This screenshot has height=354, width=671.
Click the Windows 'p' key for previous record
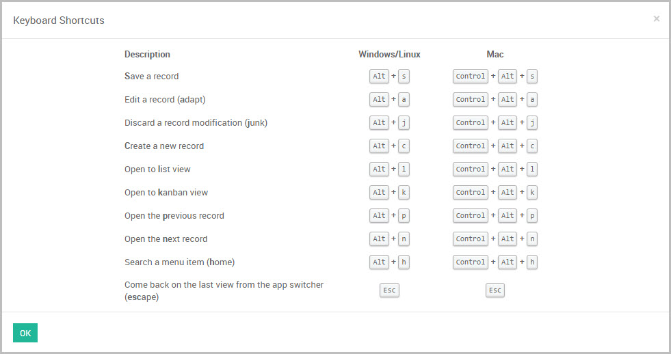pos(404,215)
